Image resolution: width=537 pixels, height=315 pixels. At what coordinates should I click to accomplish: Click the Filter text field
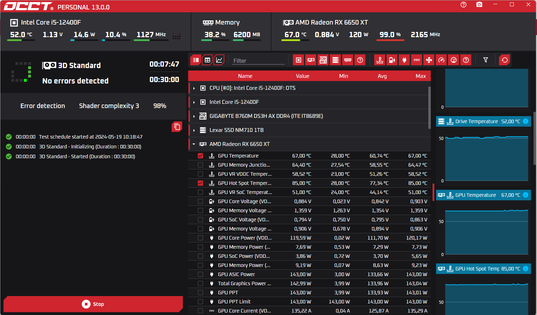(258, 61)
